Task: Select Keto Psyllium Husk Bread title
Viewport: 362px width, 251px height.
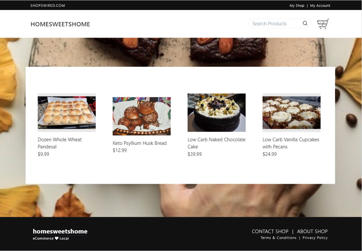Action: click(x=140, y=143)
